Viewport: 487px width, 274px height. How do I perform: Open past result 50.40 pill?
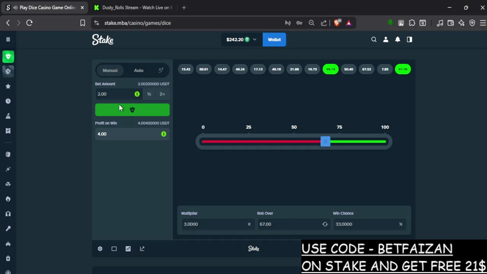coord(349,69)
